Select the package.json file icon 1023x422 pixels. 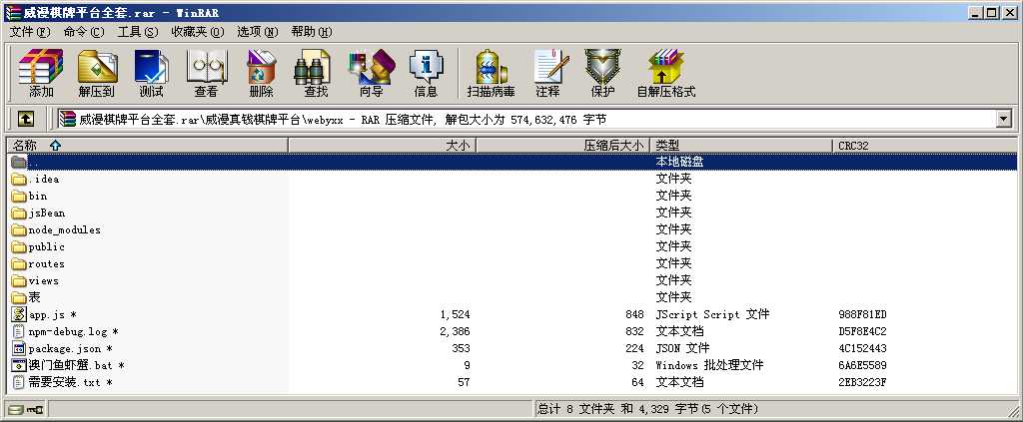[x=19, y=348]
